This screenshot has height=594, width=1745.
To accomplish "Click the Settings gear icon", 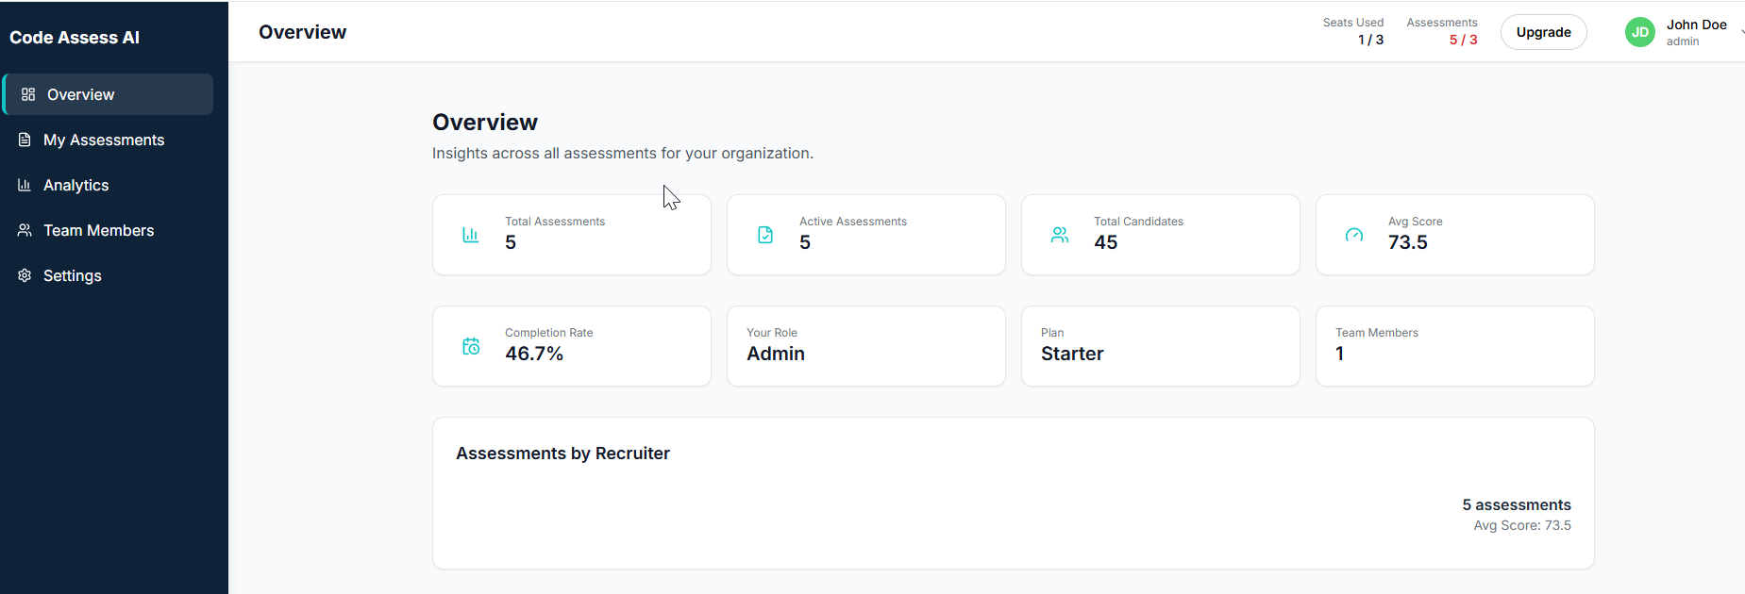I will (x=25, y=275).
